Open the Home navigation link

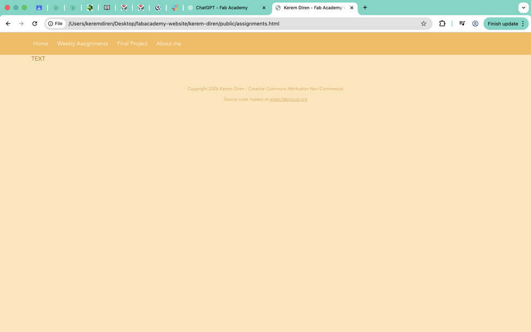click(x=40, y=44)
